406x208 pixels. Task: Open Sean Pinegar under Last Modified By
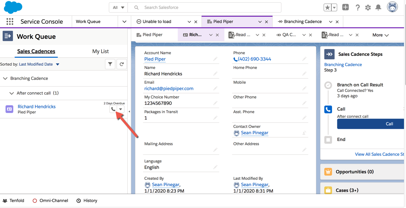click(255, 185)
